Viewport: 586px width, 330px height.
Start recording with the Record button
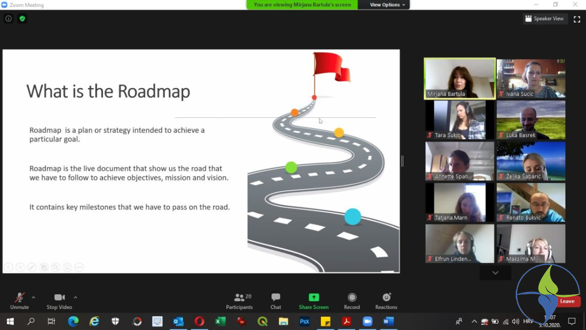352,301
